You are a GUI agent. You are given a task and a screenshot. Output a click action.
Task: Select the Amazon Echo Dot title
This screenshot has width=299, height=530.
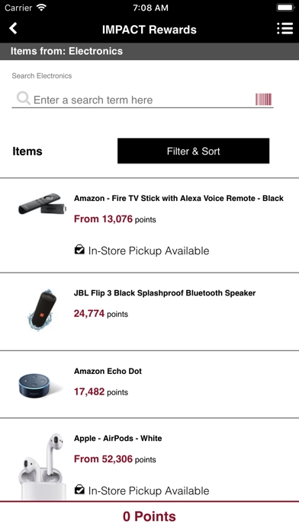[x=108, y=371]
